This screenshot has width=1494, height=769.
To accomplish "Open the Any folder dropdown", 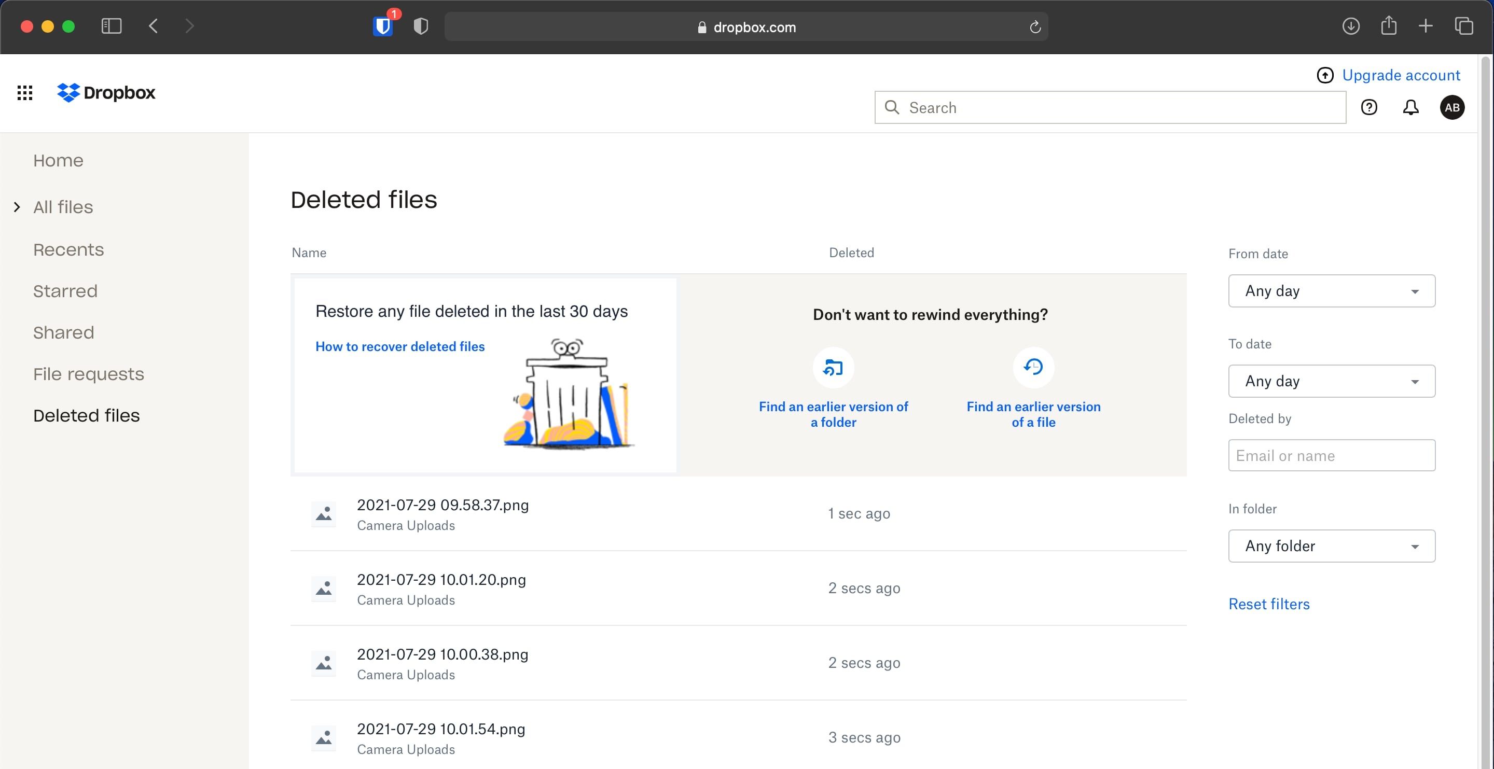I will 1331,546.
